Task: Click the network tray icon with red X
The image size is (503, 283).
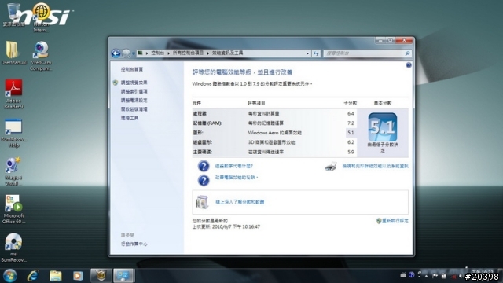Action: coord(453,276)
